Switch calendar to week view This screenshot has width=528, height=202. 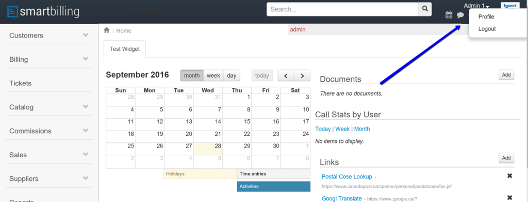pyautogui.click(x=213, y=76)
